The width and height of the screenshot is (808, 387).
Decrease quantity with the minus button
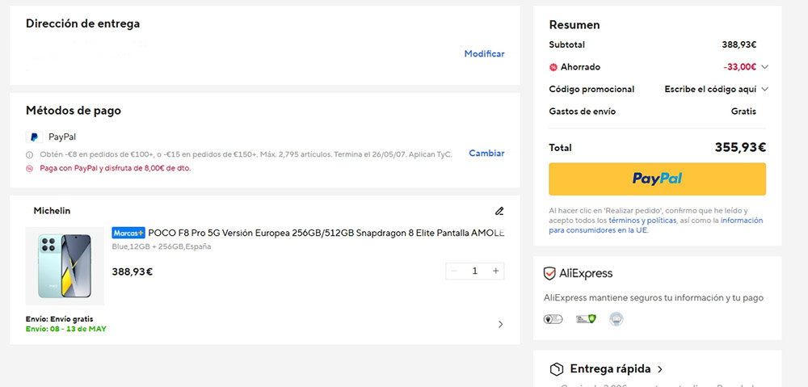[454, 271]
